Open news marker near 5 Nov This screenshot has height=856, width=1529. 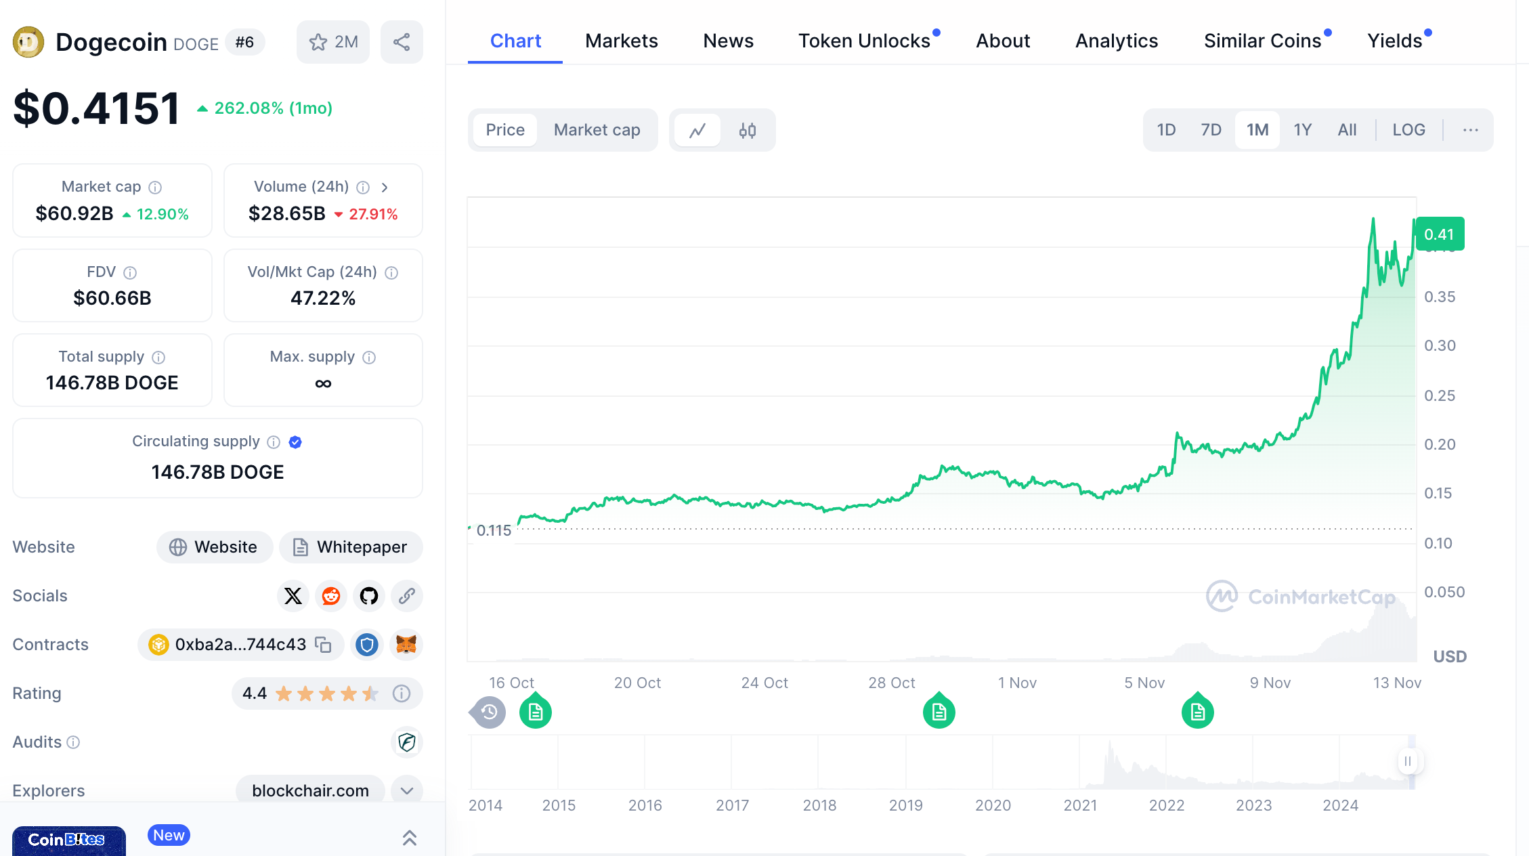(1198, 710)
